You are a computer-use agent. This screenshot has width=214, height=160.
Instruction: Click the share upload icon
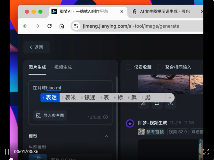click(x=171, y=104)
